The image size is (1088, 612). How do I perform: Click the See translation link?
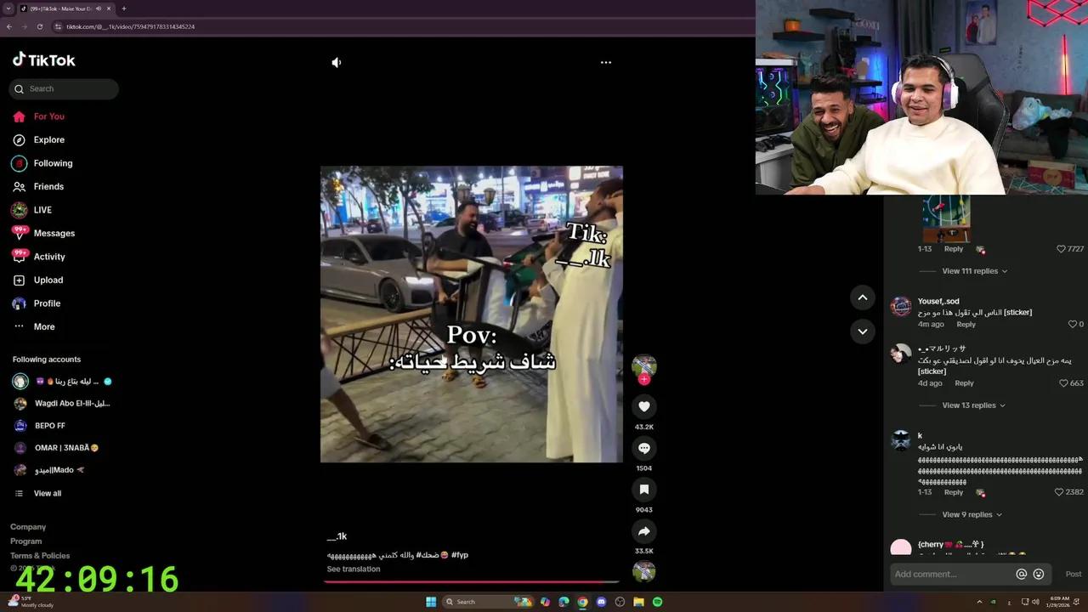353,569
